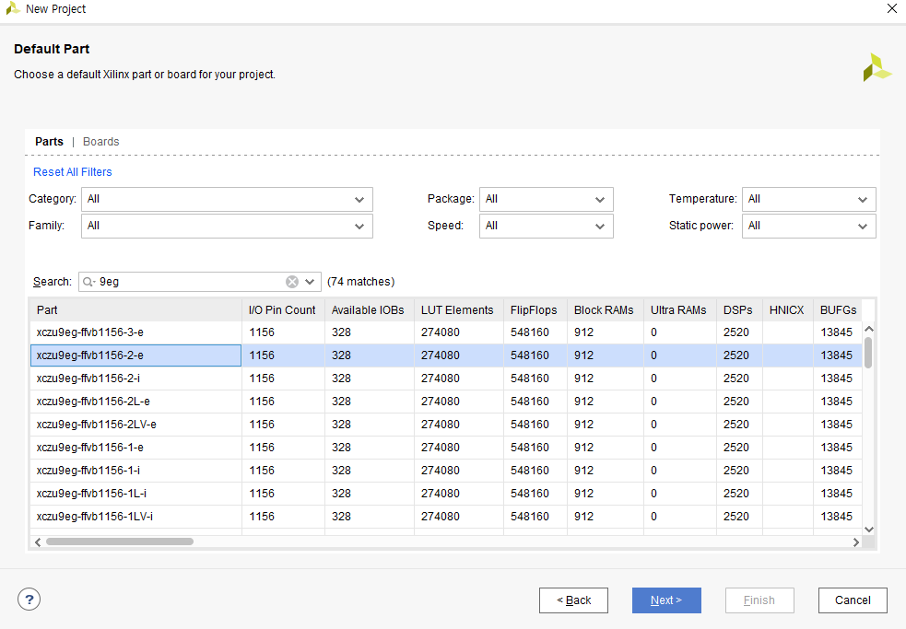Sort by Ultra RAMs column header
The image size is (906, 629).
[680, 310]
